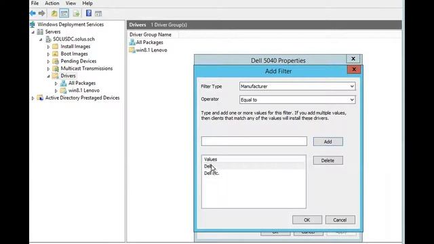Viewport: 434px width, 244px height.
Task: Select Multicast Transmissions in the tree
Action: tap(87, 68)
